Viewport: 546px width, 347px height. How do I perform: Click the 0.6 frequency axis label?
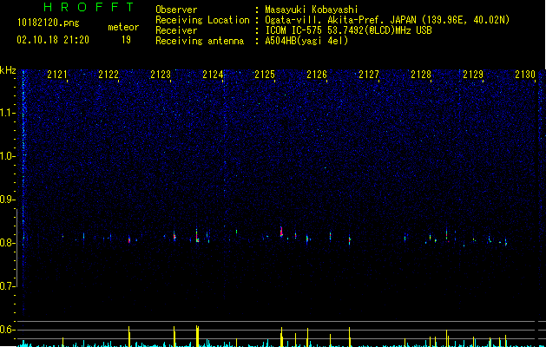(x=7, y=330)
